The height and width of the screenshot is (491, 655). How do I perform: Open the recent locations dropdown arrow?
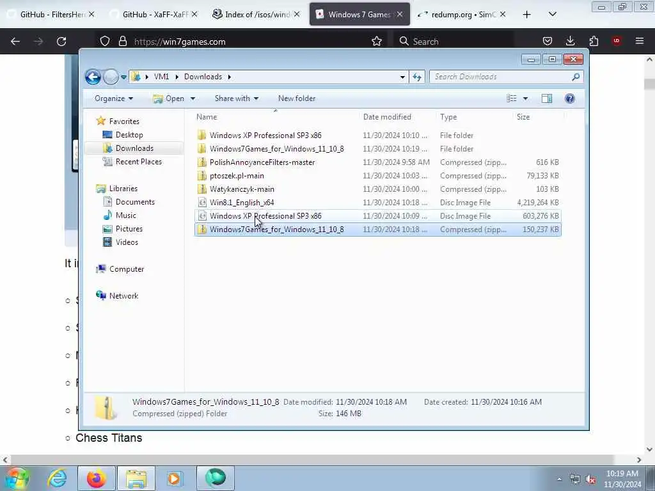coord(123,77)
